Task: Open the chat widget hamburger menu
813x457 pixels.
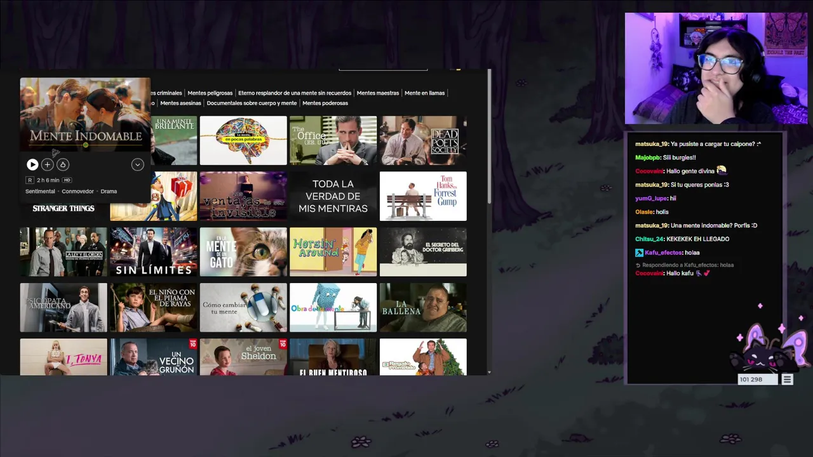Action: 787,380
